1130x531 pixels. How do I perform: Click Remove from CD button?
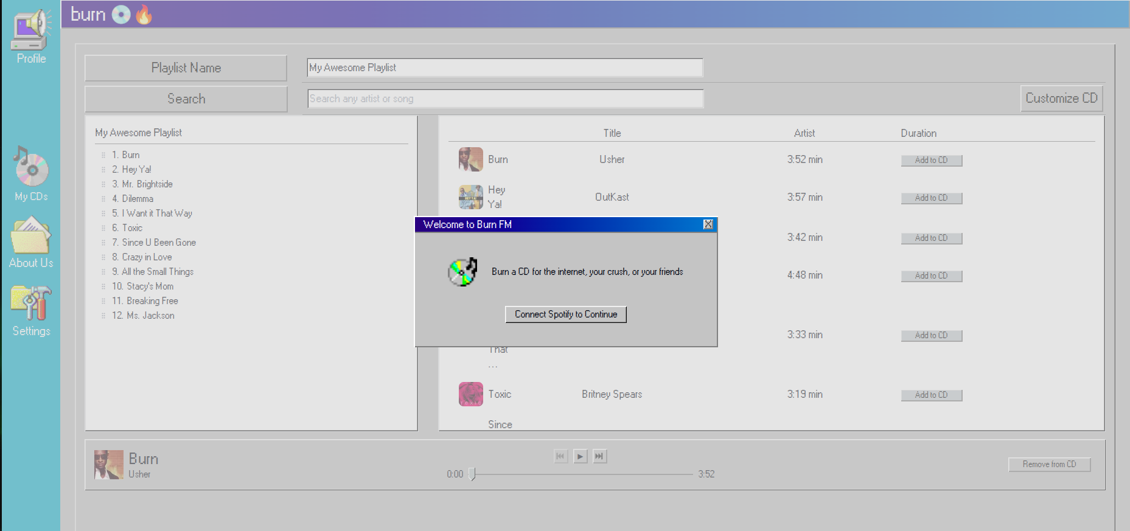pos(1049,465)
